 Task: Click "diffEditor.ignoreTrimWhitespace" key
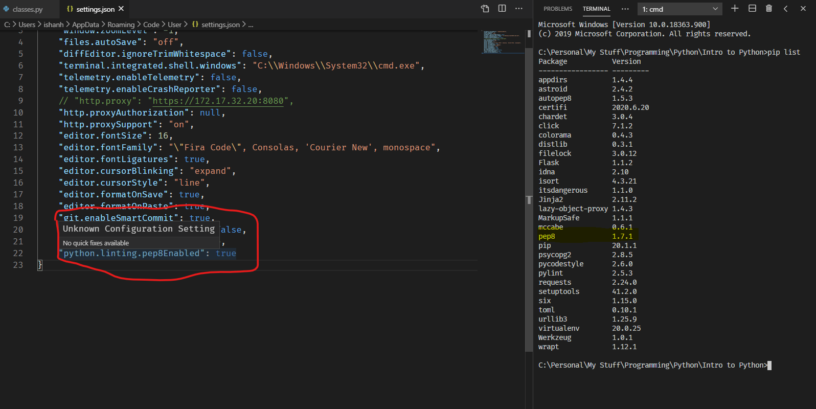click(145, 54)
